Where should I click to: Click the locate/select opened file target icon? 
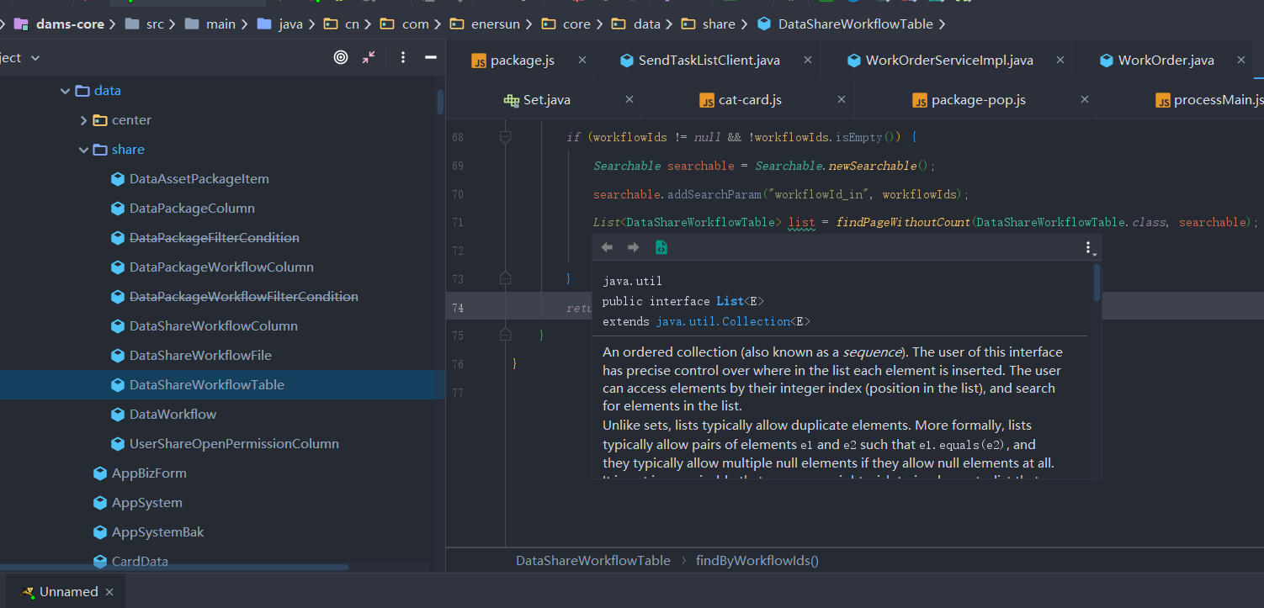(341, 57)
